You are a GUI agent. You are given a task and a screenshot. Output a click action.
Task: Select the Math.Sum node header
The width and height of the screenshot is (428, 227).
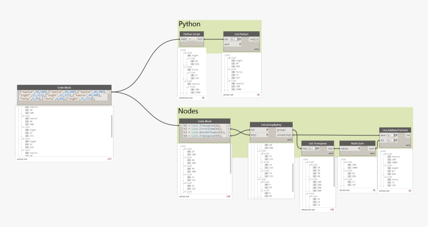pos(357,144)
